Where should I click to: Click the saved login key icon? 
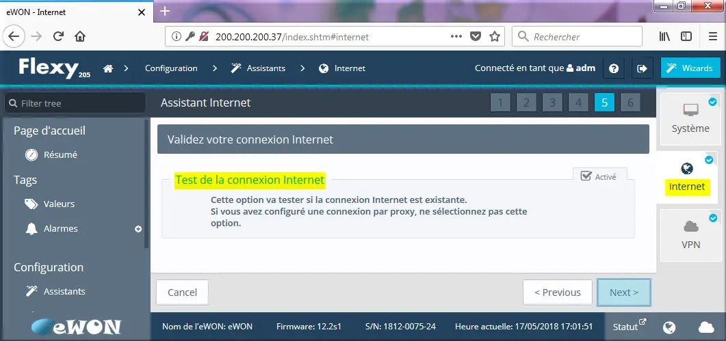pyautogui.click(x=190, y=36)
